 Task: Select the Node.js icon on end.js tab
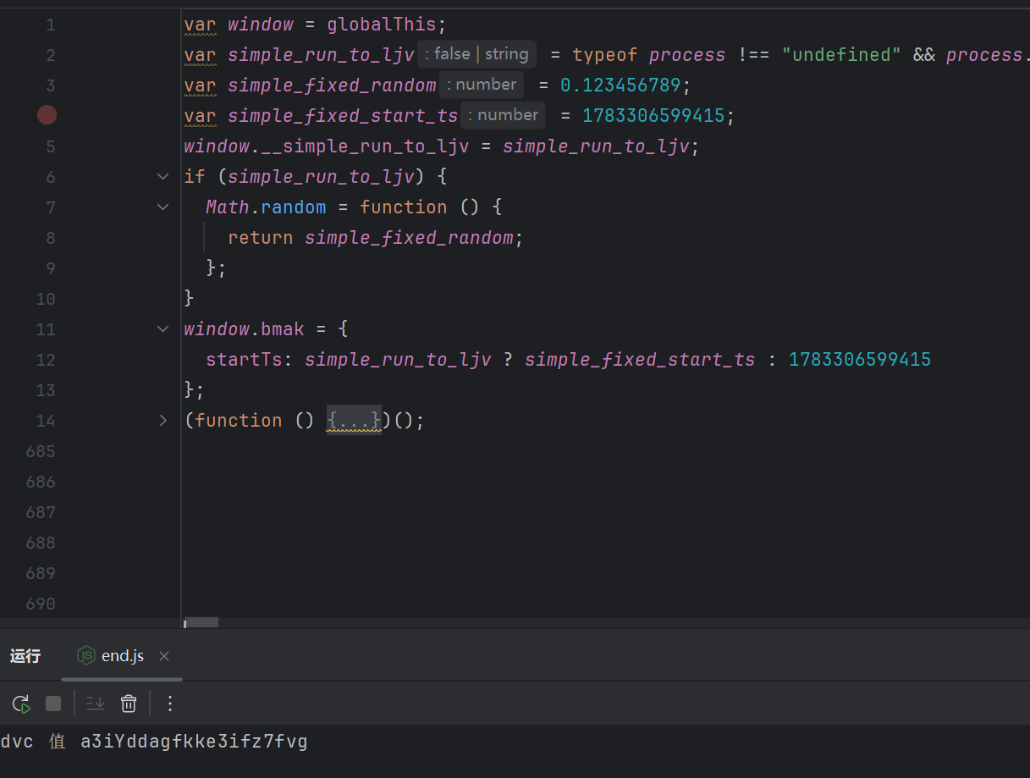(86, 655)
